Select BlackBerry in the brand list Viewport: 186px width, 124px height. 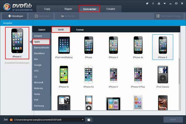41,53
